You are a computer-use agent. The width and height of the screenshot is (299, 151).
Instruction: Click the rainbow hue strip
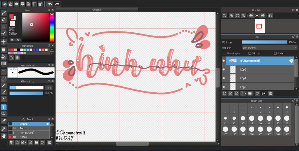click(52, 27)
